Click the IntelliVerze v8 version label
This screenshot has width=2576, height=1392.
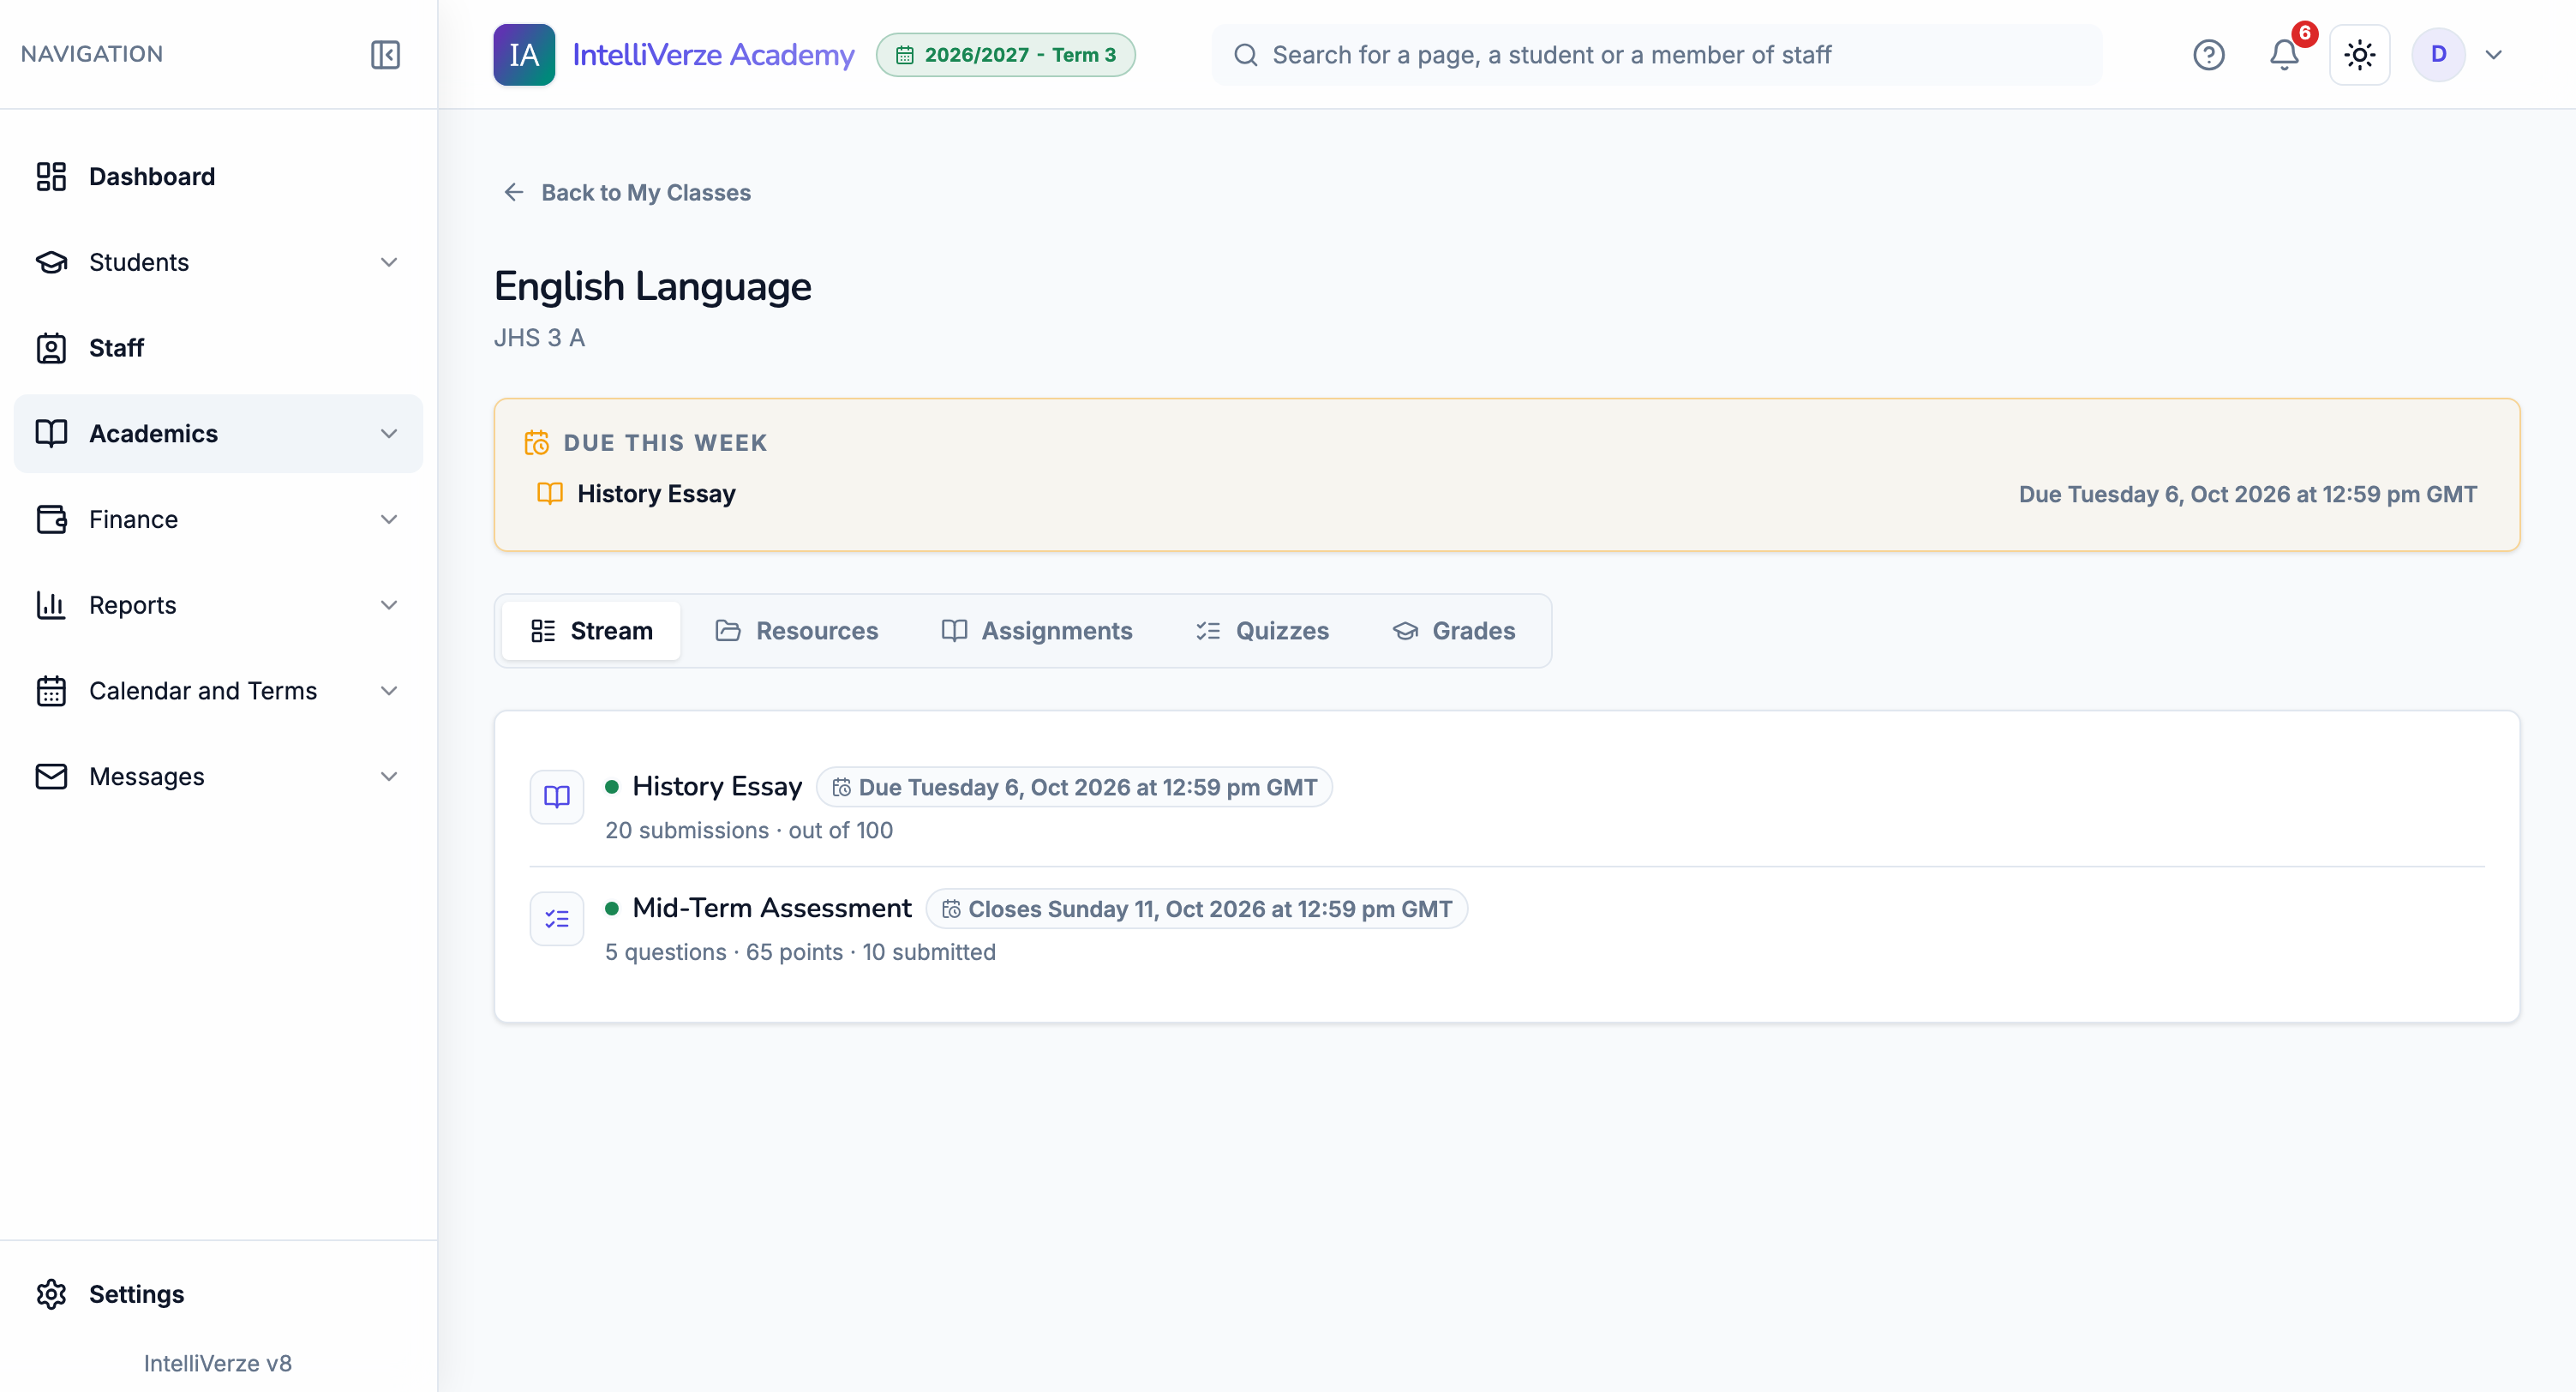coord(218,1363)
